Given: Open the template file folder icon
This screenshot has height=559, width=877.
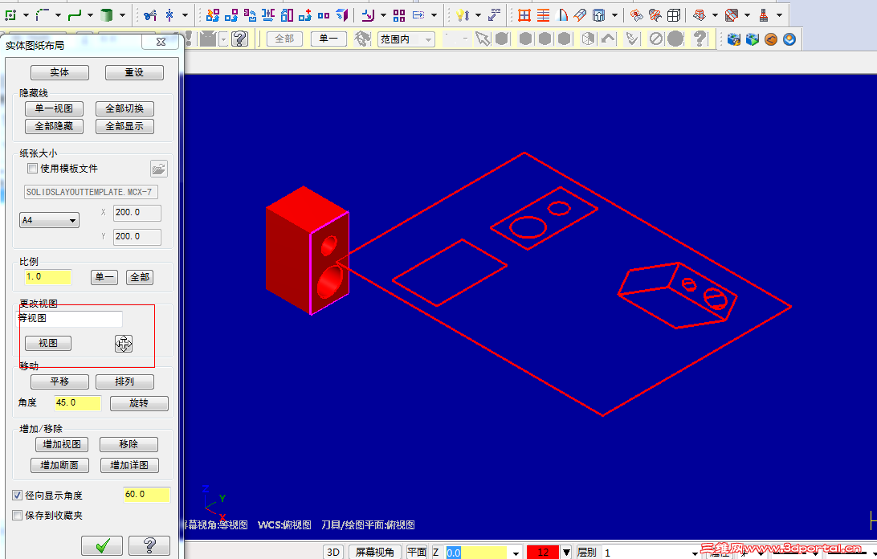Looking at the screenshot, I should (x=159, y=169).
